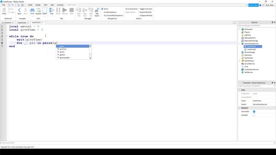The width and height of the screenshot is (276, 155).
Task: Open the Find dropdown arrow
Action: 32,16
